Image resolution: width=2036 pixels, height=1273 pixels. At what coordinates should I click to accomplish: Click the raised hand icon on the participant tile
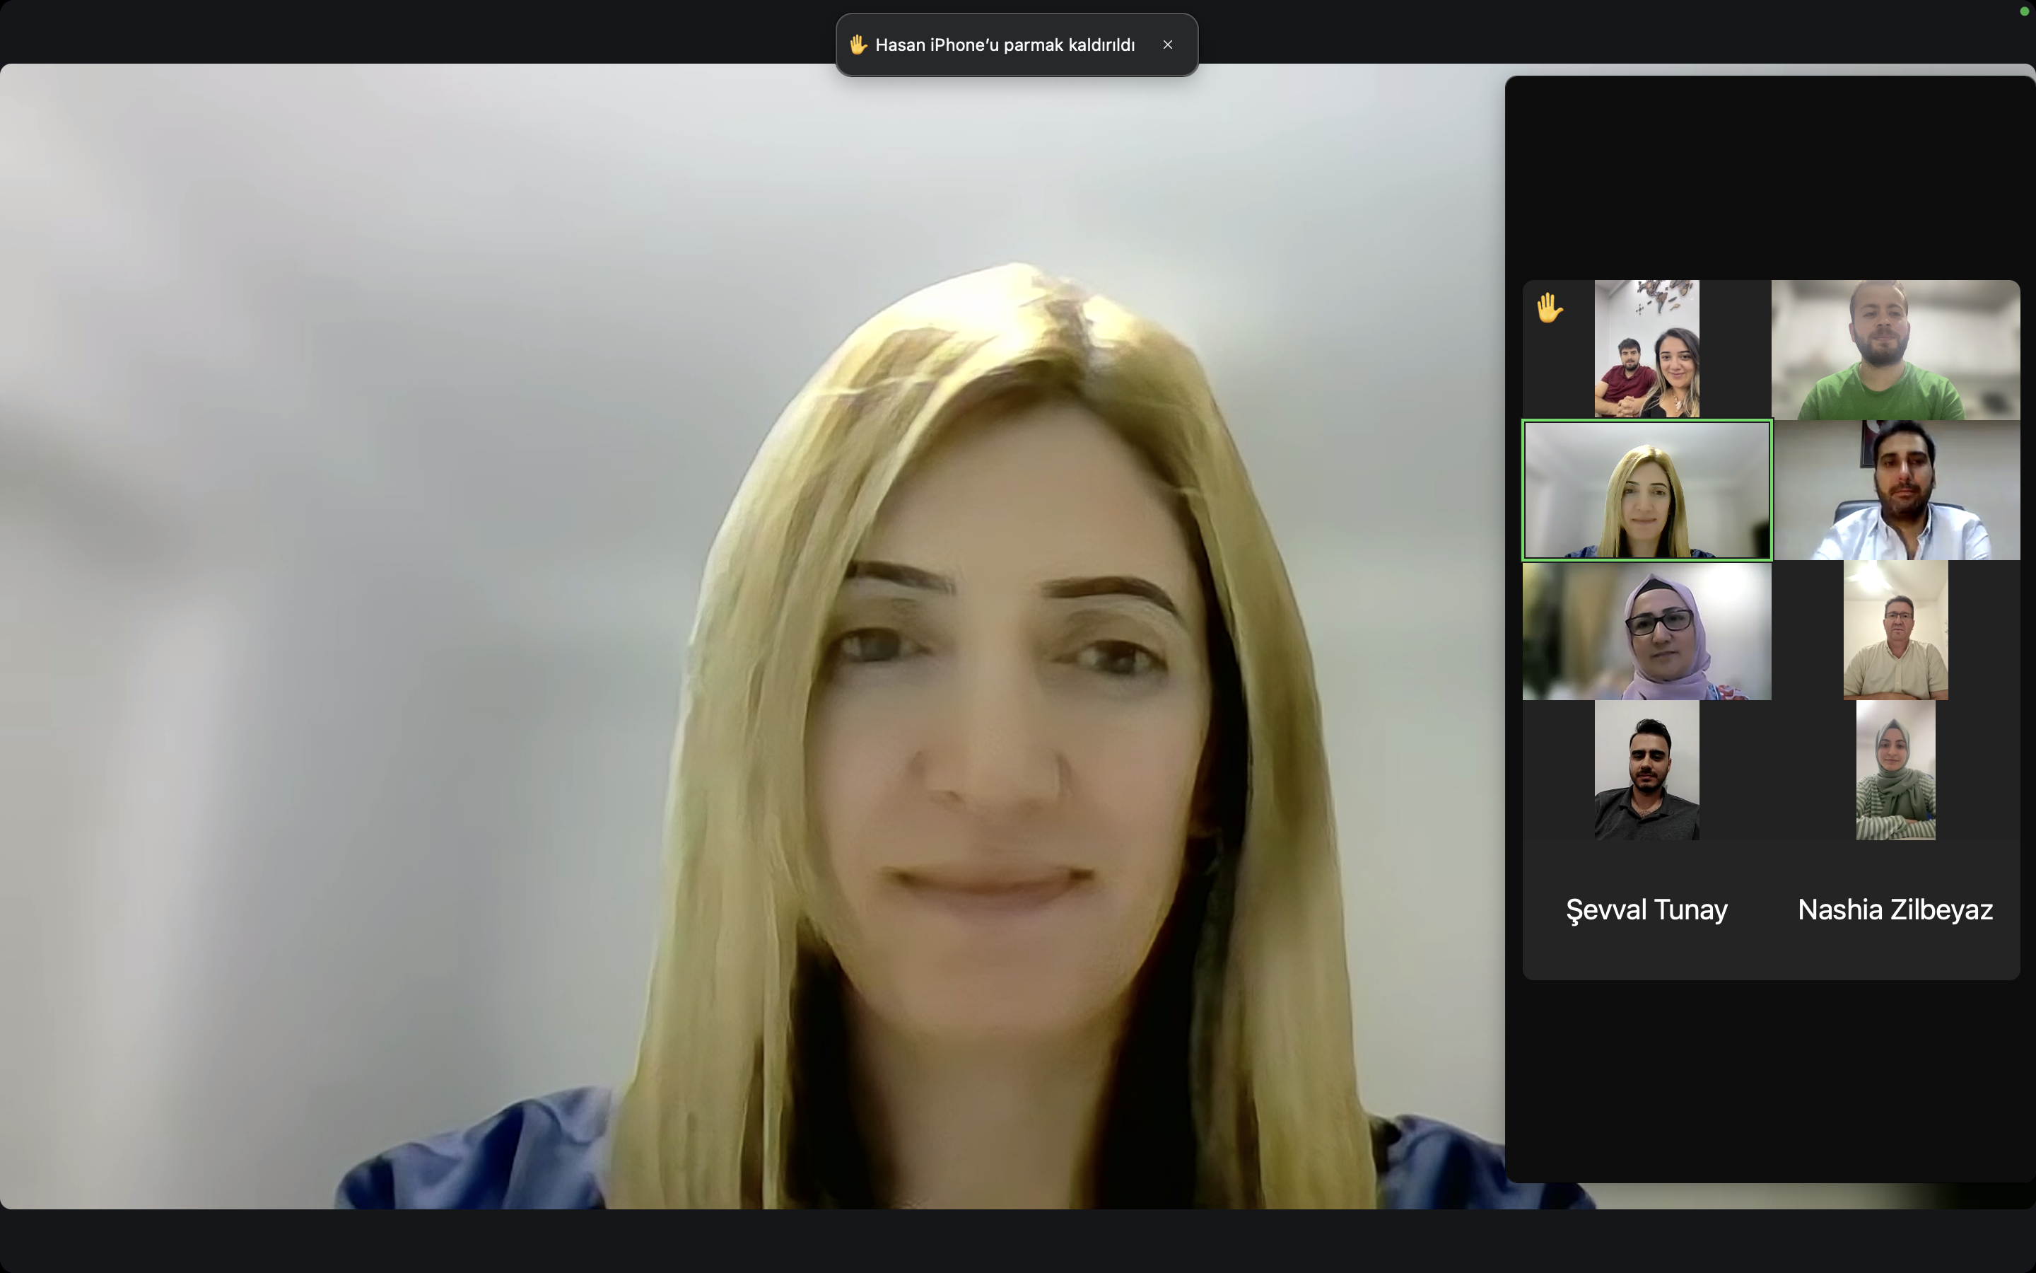click(1549, 308)
